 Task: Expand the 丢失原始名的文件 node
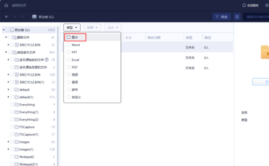(x=8, y=60)
